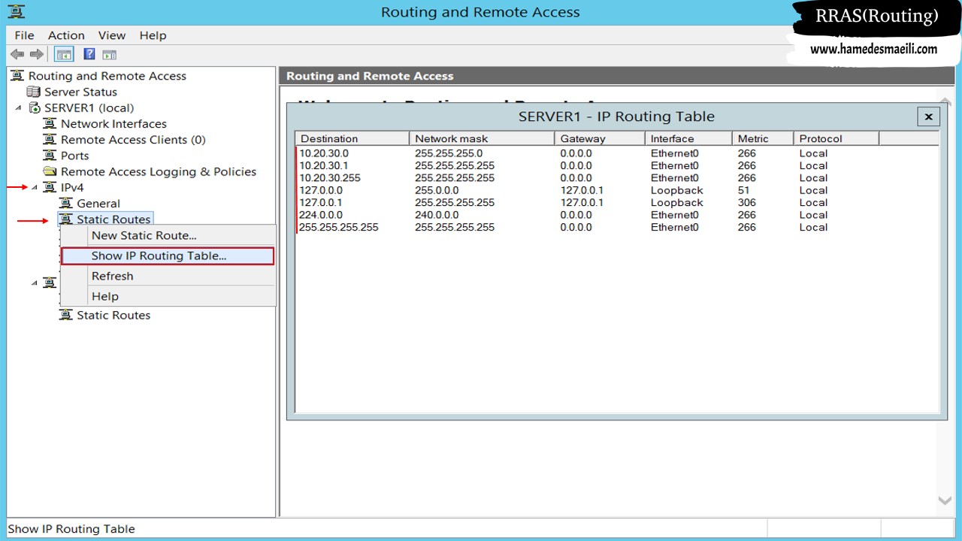Select the IPv4 tree label
This screenshot has height=541, width=962.
72,187
